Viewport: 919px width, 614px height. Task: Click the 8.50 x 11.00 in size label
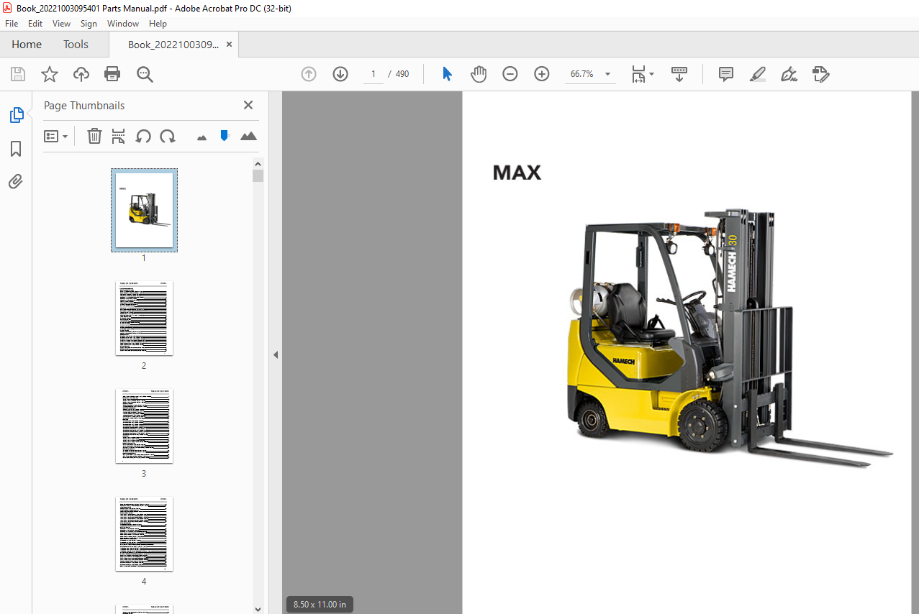click(x=320, y=605)
